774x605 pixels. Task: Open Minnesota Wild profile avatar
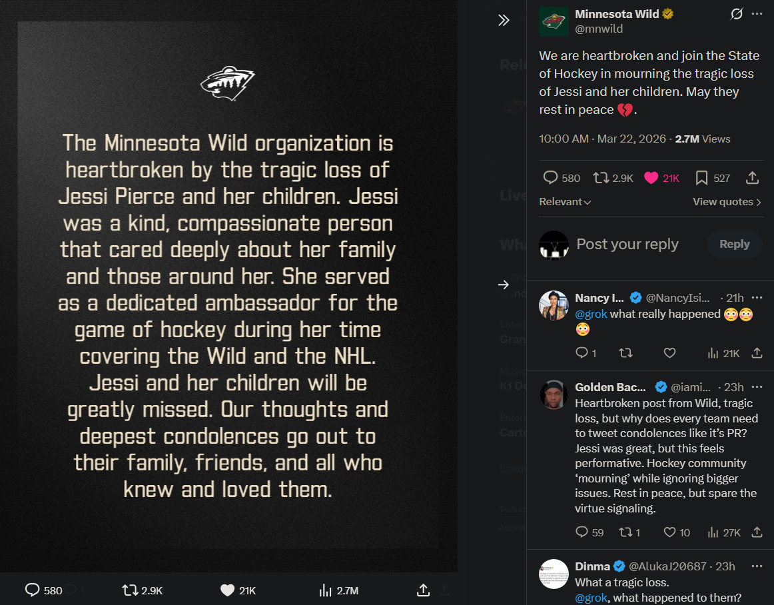click(554, 21)
